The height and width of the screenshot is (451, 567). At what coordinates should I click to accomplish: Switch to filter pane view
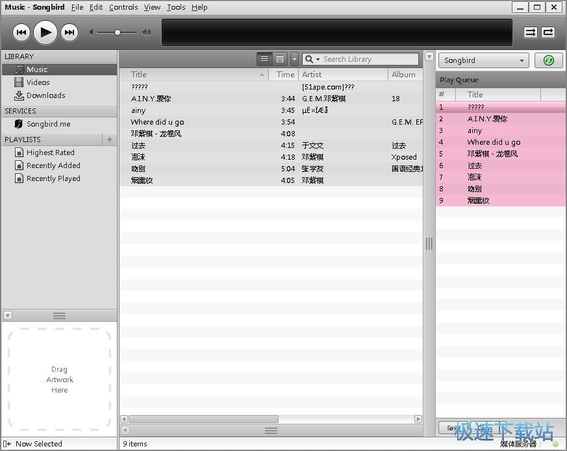tap(280, 59)
